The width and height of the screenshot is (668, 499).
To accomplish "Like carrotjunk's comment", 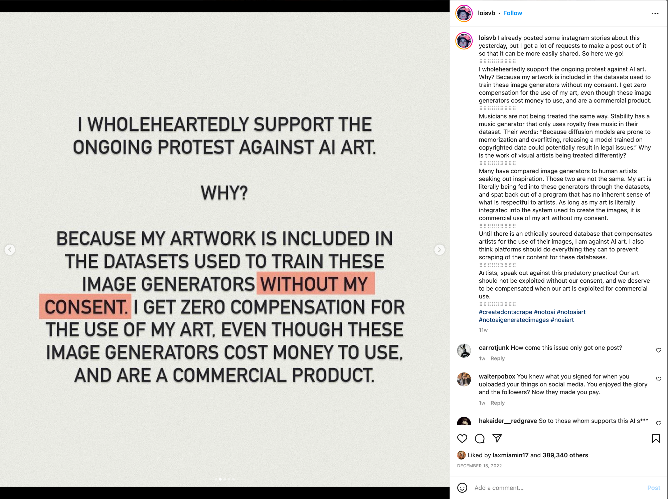I will coord(658,350).
